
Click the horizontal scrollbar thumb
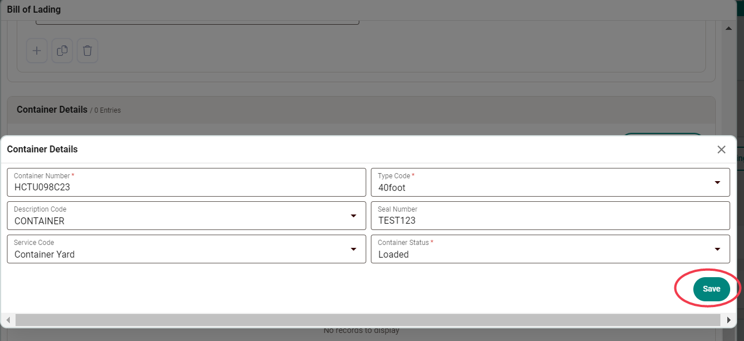coord(369,320)
